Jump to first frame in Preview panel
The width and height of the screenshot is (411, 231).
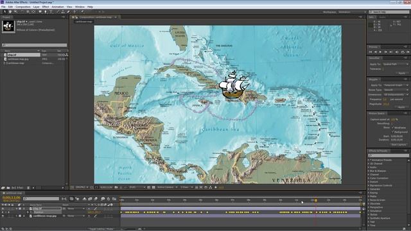coord(371,52)
